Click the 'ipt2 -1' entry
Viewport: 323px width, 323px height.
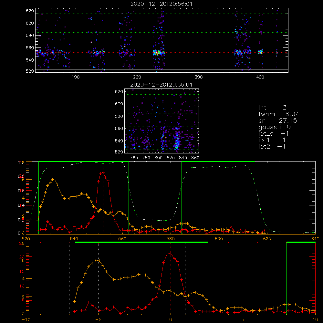(x=272, y=146)
